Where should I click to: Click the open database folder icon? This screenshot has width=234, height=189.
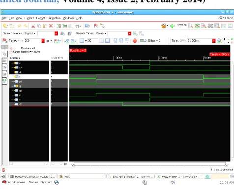[x=5, y=26]
